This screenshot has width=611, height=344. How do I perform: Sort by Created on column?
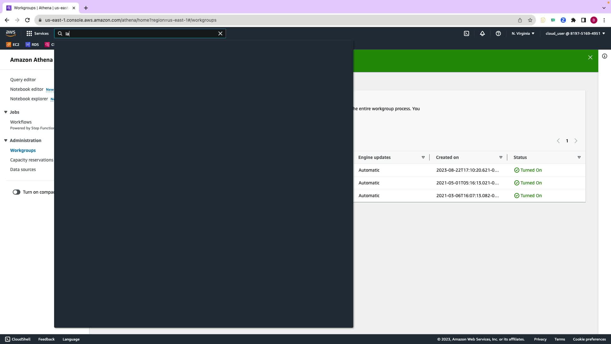(x=501, y=157)
